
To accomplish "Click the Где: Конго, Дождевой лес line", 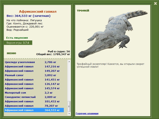I will pos(24,24).
